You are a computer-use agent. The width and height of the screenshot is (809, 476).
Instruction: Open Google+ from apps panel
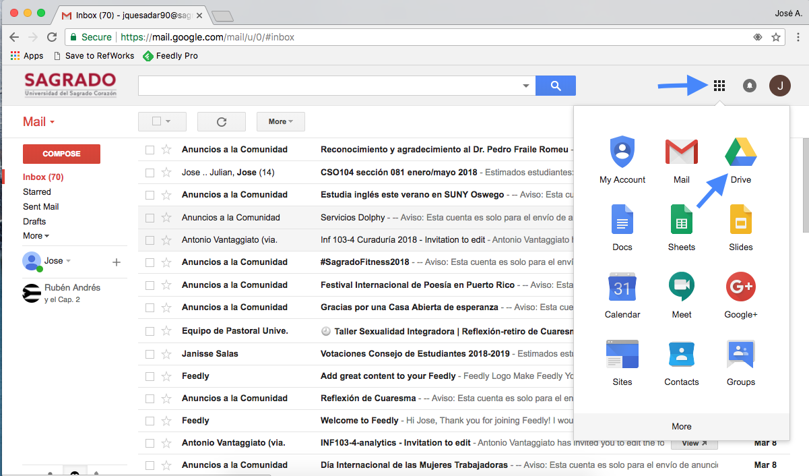741,295
